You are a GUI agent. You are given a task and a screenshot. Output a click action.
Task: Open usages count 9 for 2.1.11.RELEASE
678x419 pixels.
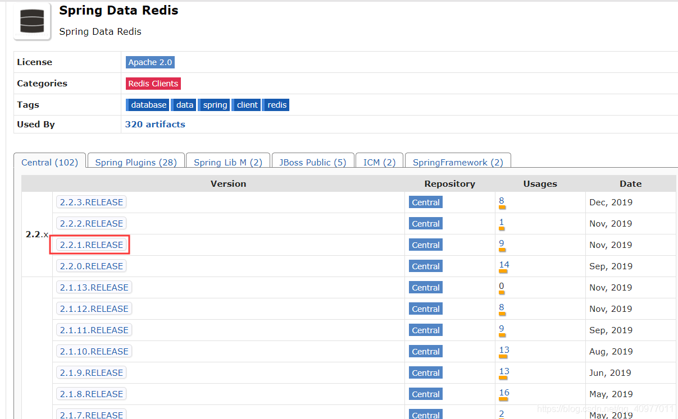pyautogui.click(x=502, y=329)
